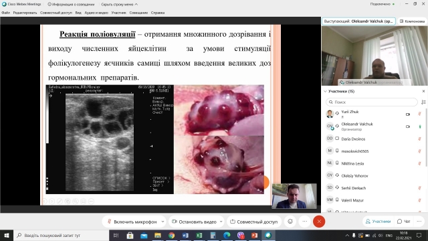
Task: Open more options ellipsis in control bar
Action: pos(305,222)
